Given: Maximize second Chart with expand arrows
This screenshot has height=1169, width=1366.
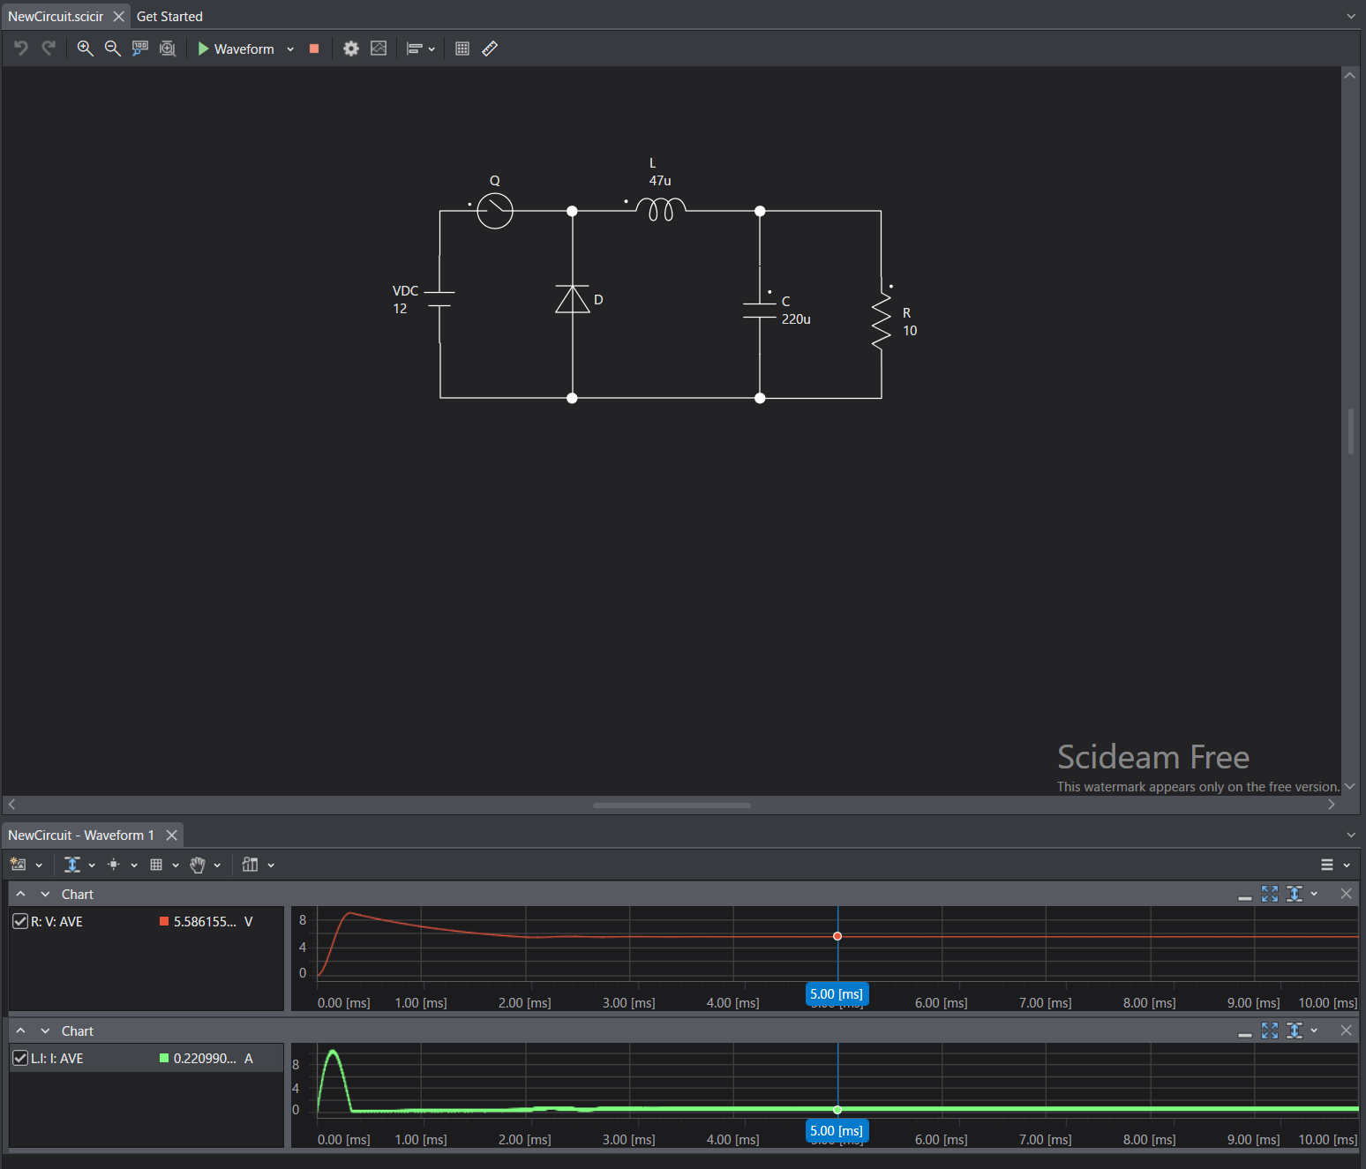Looking at the screenshot, I should click(x=1270, y=1030).
